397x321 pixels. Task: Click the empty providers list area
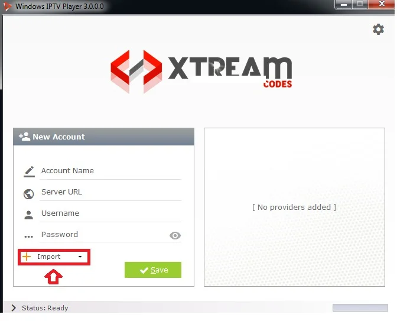[x=294, y=207]
